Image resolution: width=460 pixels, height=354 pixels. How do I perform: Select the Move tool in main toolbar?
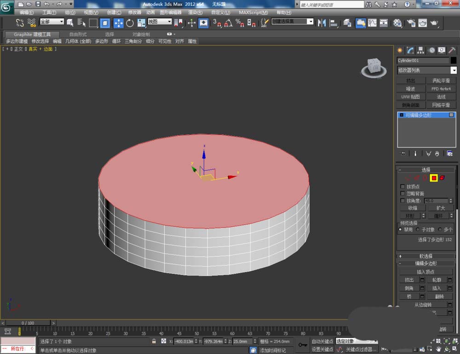[x=118, y=23]
